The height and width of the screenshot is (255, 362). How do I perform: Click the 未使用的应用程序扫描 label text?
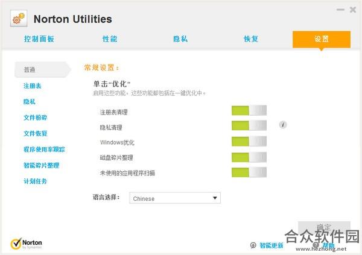(127, 173)
